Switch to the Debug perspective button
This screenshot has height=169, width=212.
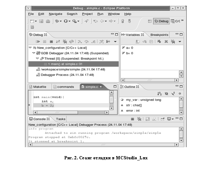161,21
